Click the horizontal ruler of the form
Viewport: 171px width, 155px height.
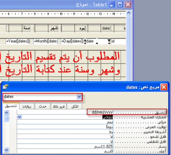[63, 14]
